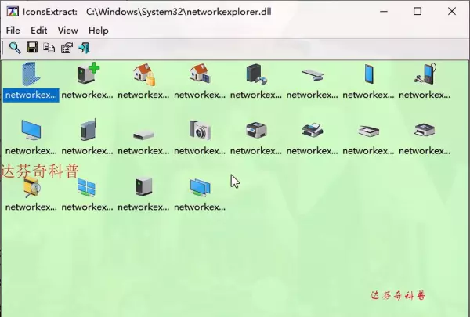Select the server with green plus icon

pos(88,73)
